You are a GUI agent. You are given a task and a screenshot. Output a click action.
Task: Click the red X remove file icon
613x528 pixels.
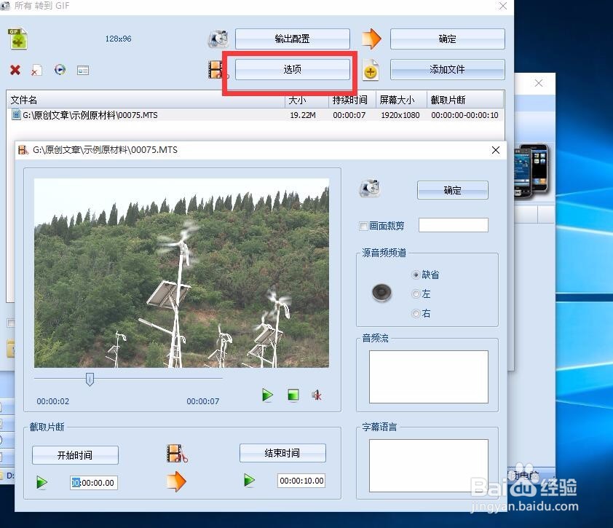coord(15,70)
